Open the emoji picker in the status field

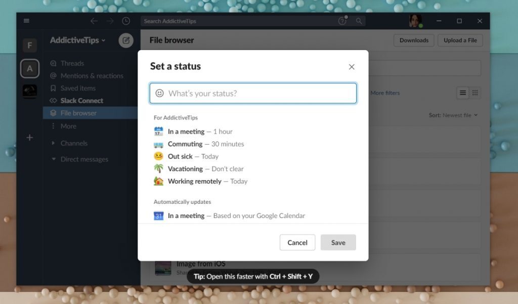[x=160, y=93]
